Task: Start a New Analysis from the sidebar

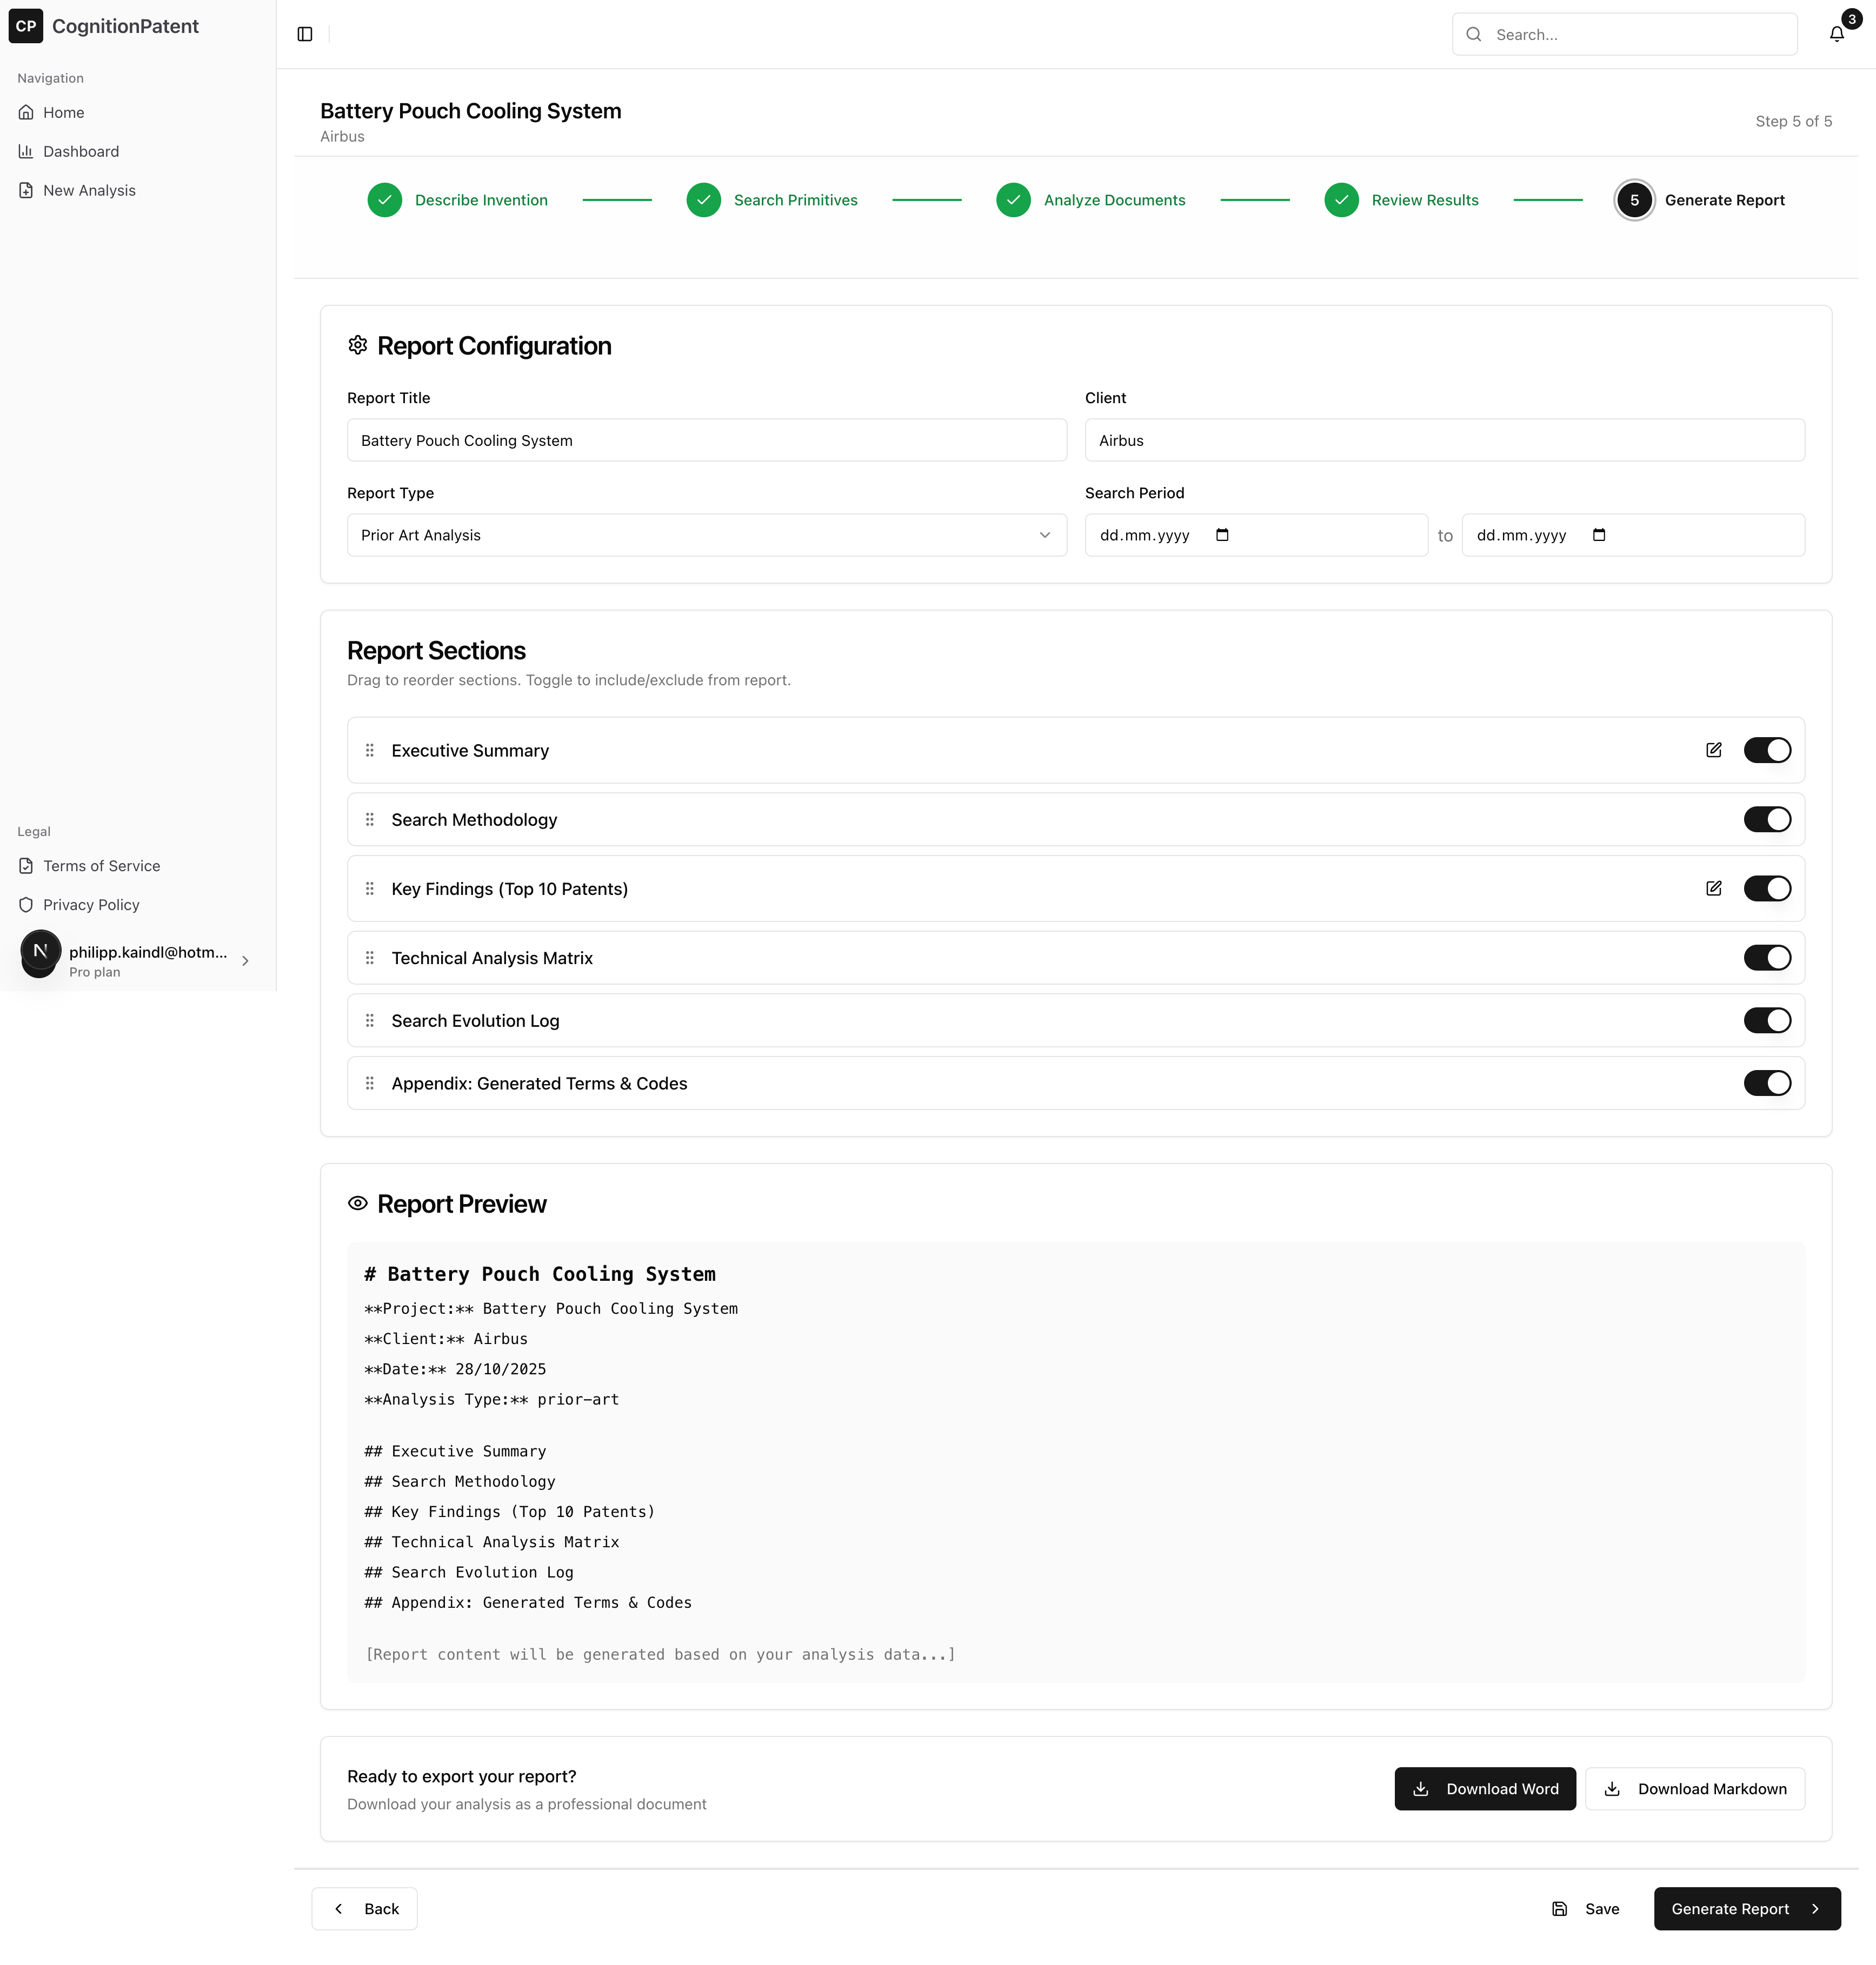Action: tap(89, 190)
